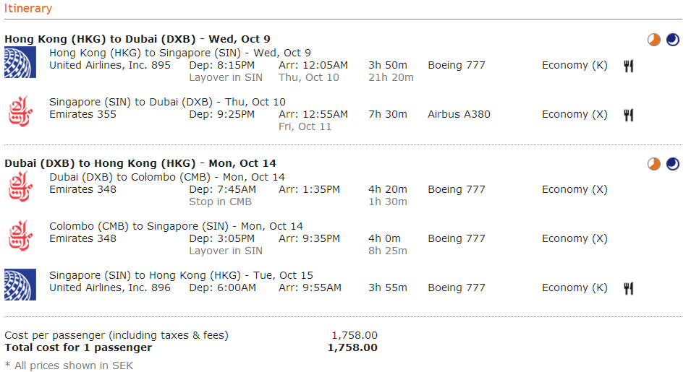Click the Hong Kong to Dubai trip header
Image resolution: width=691 pixels, height=372 pixels.
(137, 39)
